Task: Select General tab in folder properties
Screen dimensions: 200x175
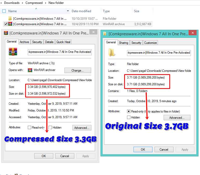Action: (111, 42)
